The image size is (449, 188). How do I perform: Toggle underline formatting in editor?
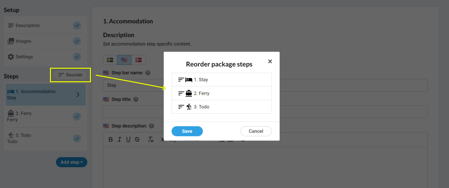coord(128,139)
